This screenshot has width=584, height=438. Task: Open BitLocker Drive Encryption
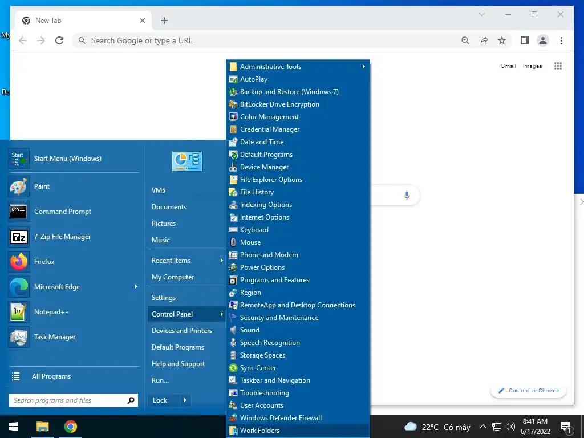[298, 104]
